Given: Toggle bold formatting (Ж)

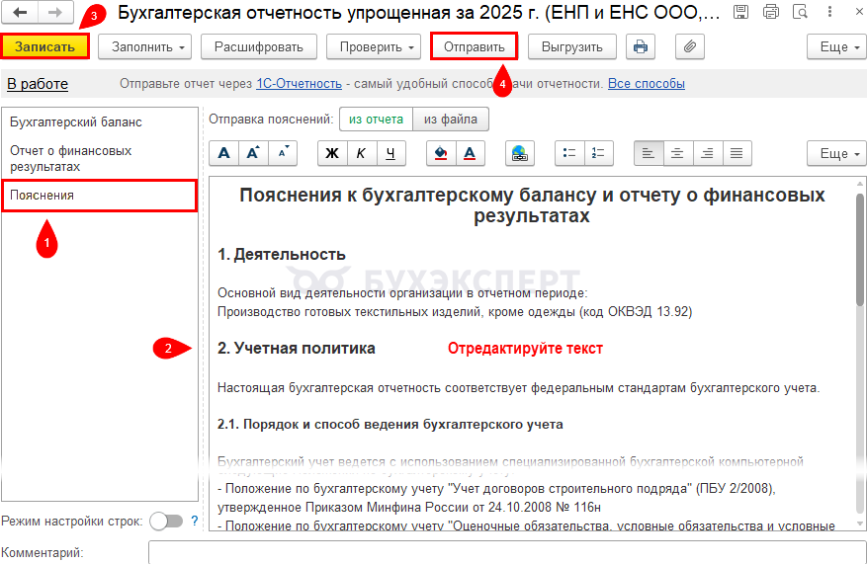Looking at the screenshot, I should 332,153.
